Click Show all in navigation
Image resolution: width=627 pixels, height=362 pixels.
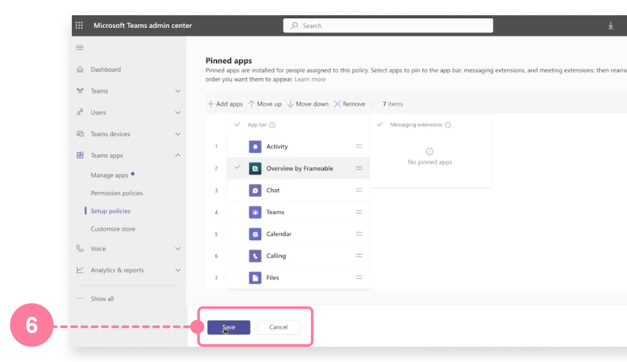102,299
